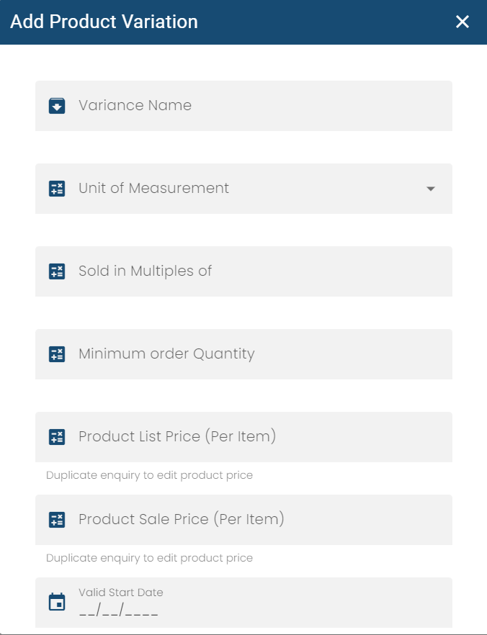Image resolution: width=487 pixels, height=635 pixels.
Task: Click the date mask in the Valid Start Date field
Action: (119, 611)
